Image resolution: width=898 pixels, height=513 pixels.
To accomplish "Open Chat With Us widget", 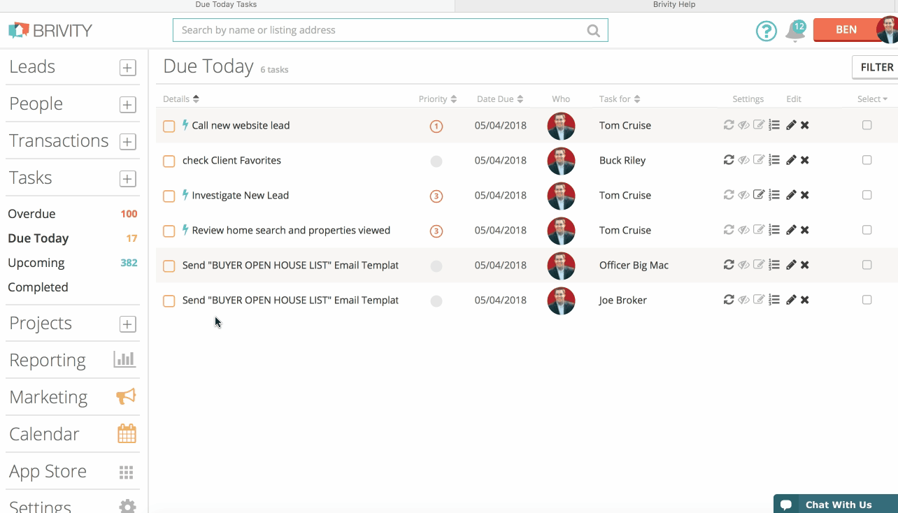I will [836, 504].
